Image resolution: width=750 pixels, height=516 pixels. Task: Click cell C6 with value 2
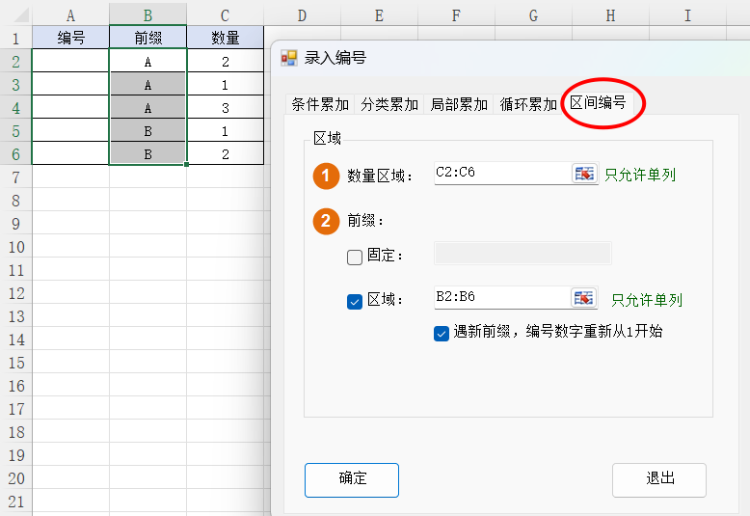coord(225,153)
